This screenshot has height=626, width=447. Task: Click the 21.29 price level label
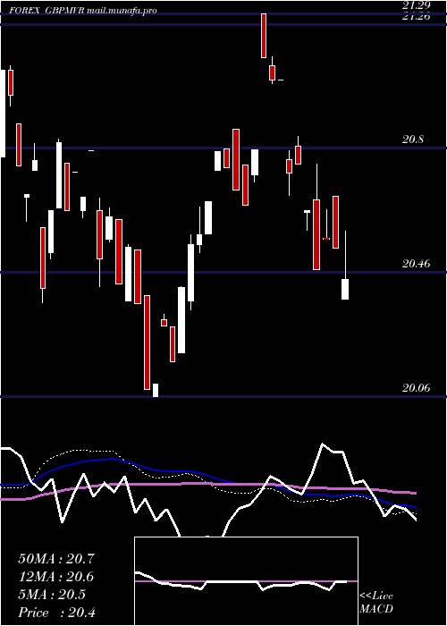pyautogui.click(x=417, y=6)
